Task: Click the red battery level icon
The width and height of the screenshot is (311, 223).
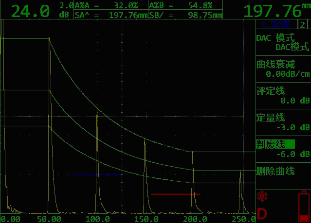Action: (303, 206)
